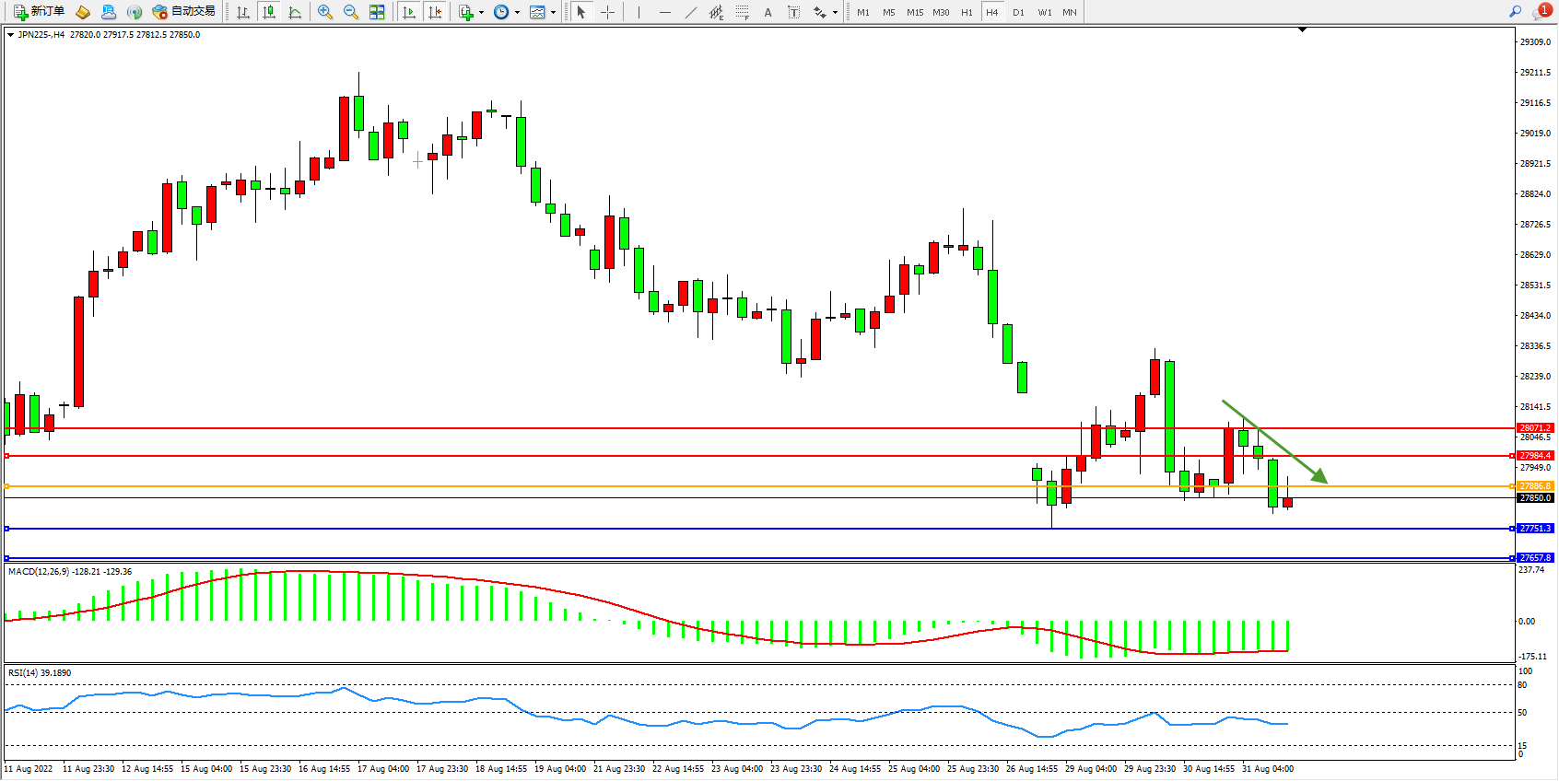Viewport: 1559px width, 781px height.
Task: Open the indicators list dropdown arrow
Action: tap(481, 13)
